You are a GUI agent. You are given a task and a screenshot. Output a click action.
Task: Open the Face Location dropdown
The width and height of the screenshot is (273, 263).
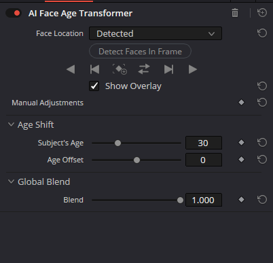tap(156, 33)
